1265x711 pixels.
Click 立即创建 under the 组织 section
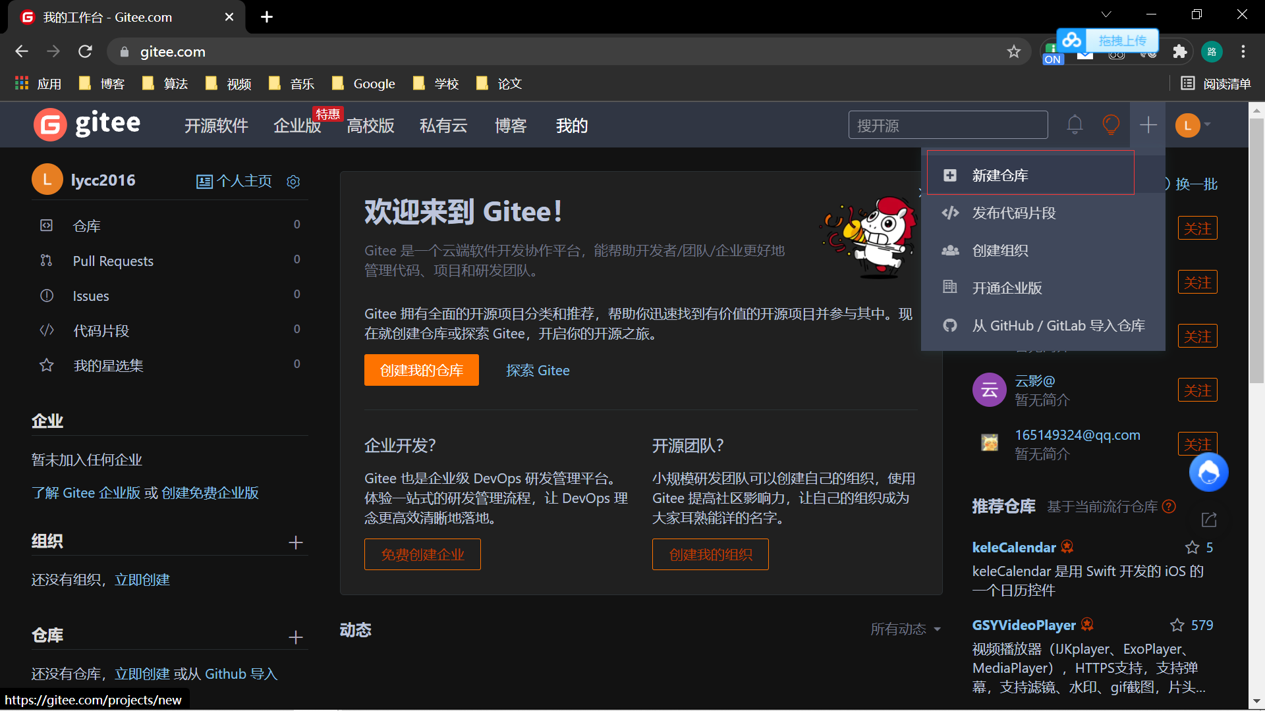[x=142, y=579]
